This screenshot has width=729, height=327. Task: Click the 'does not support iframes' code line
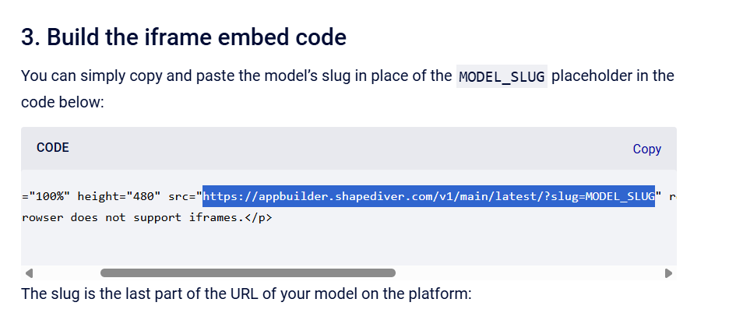point(147,217)
